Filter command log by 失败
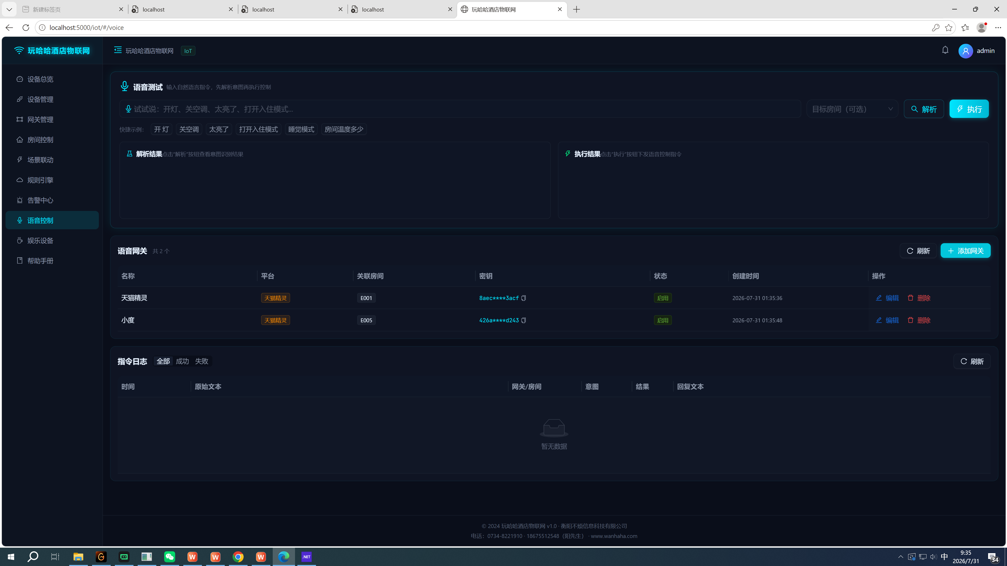The image size is (1007, 566). point(202,361)
